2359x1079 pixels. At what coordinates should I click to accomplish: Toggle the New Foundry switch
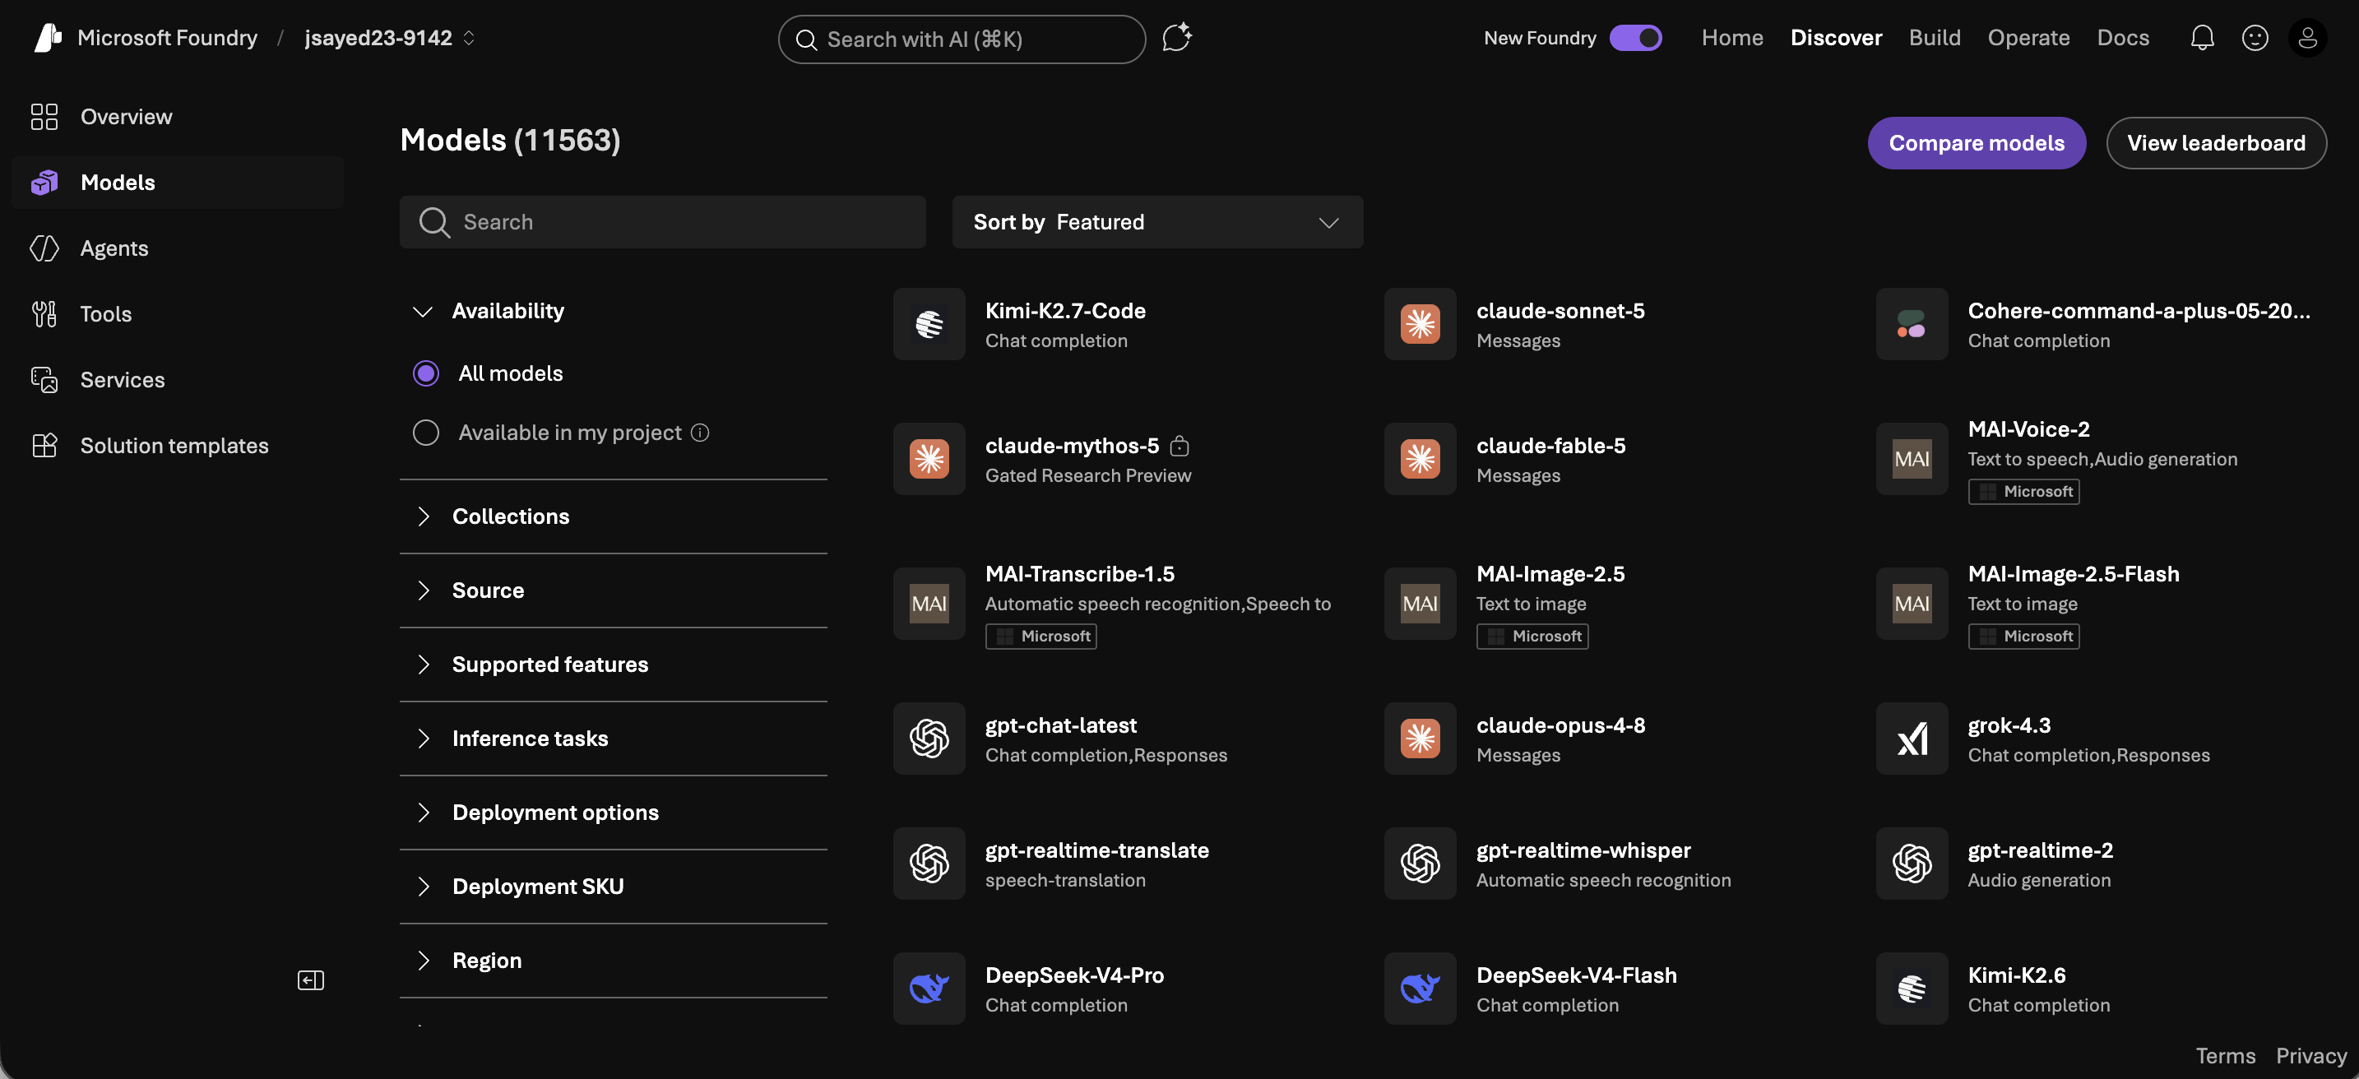click(1635, 38)
